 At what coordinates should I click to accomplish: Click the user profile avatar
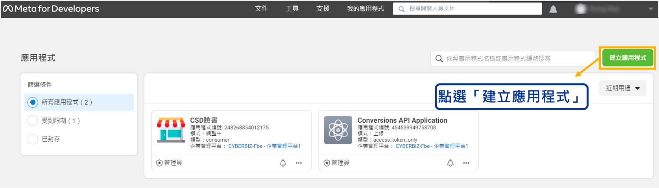(581, 9)
